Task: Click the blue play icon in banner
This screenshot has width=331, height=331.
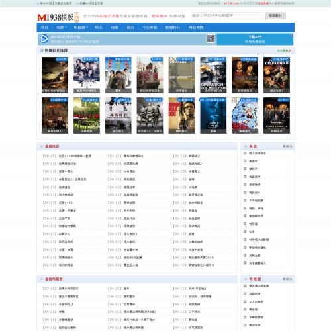Action: (44, 39)
